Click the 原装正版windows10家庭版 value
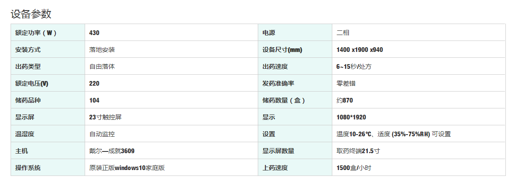This screenshot has width=516, height=181. [127, 168]
